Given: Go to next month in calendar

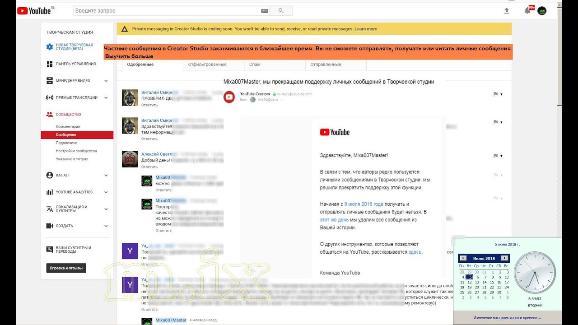Looking at the screenshot, I should [x=505, y=258].
